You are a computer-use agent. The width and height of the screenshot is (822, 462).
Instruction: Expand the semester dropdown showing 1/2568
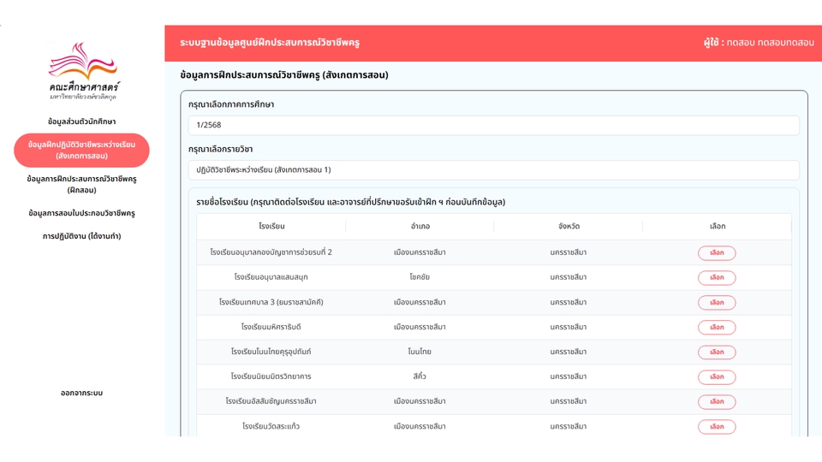(x=493, y=125)
